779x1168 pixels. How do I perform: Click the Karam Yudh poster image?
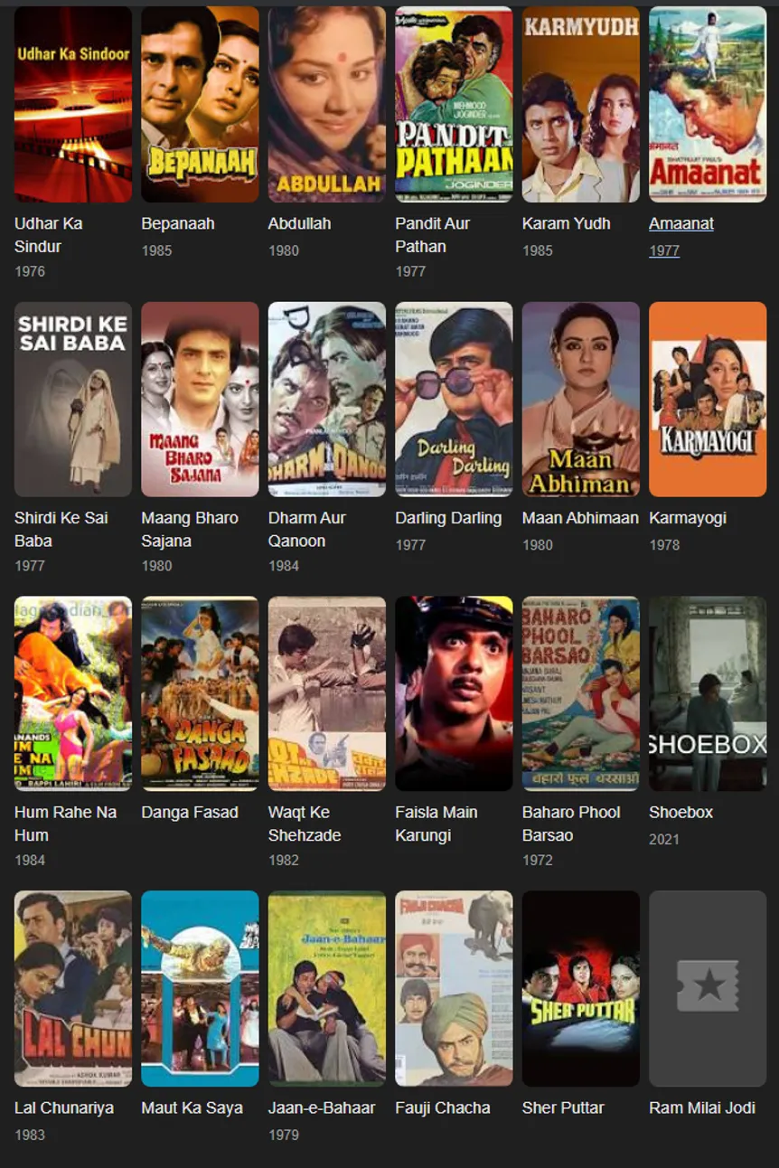tap(581, 104)
